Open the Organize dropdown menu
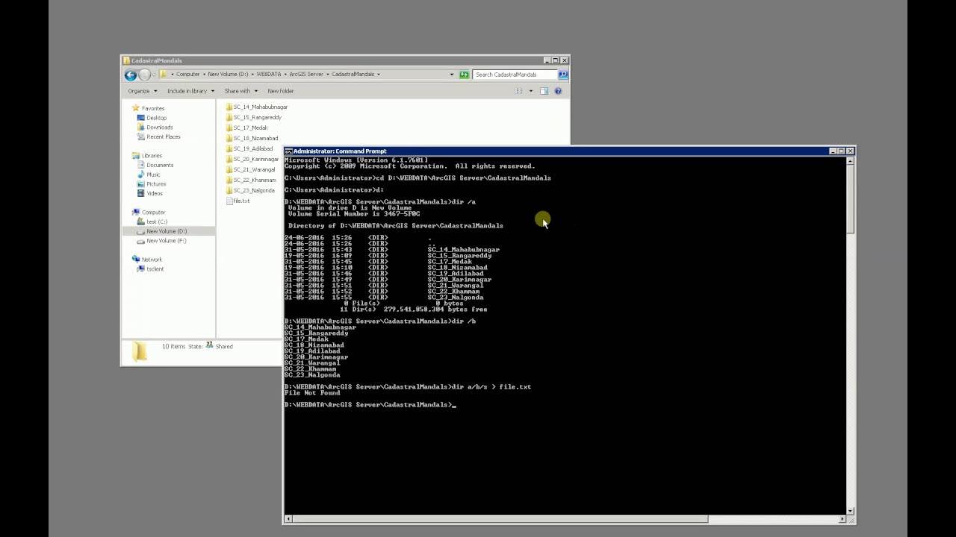This screenshot has height=537, width=956. tap(142, 91)
